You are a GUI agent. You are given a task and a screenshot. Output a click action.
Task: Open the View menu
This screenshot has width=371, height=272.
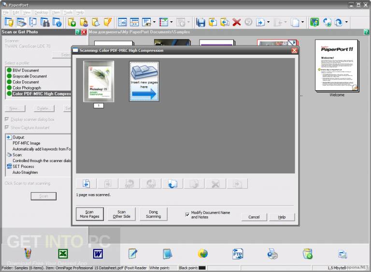tap(27, 12)
